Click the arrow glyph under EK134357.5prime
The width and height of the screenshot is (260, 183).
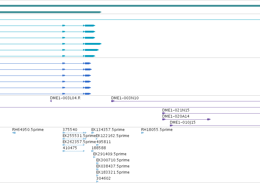click(93, 133)
